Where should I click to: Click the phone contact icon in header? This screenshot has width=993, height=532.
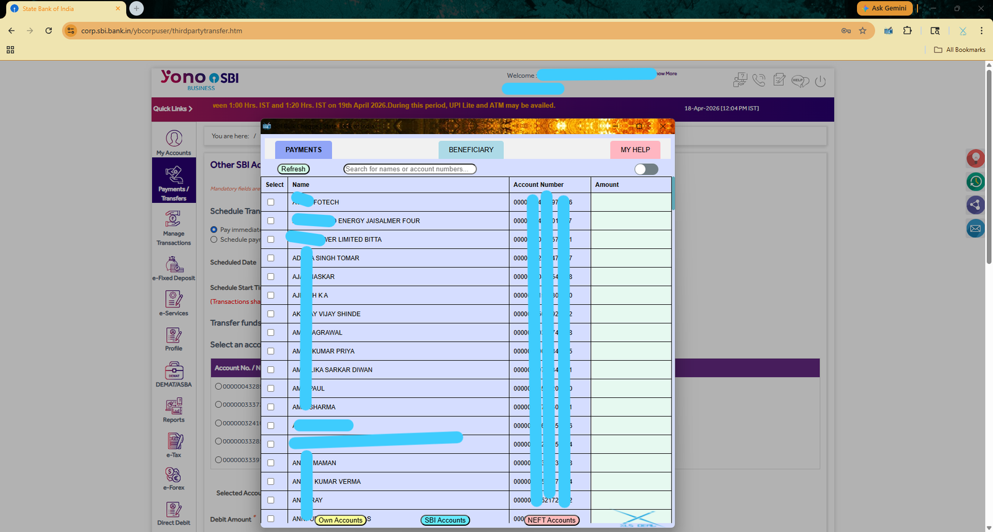coord(759,80)
